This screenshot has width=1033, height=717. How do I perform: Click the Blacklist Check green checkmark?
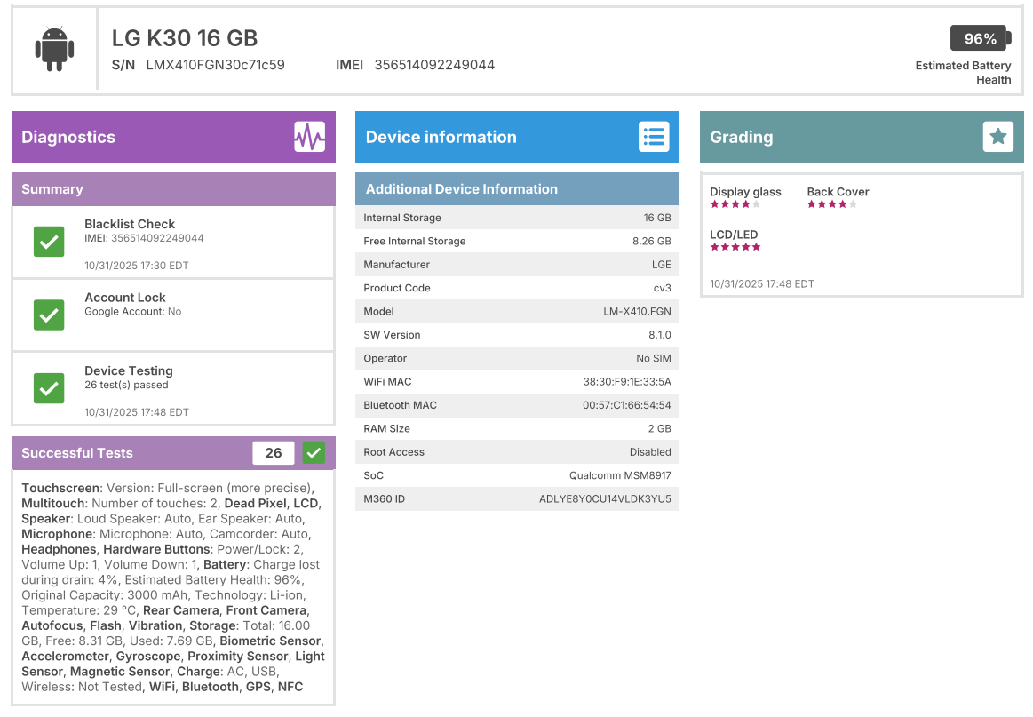pos(49,242)
